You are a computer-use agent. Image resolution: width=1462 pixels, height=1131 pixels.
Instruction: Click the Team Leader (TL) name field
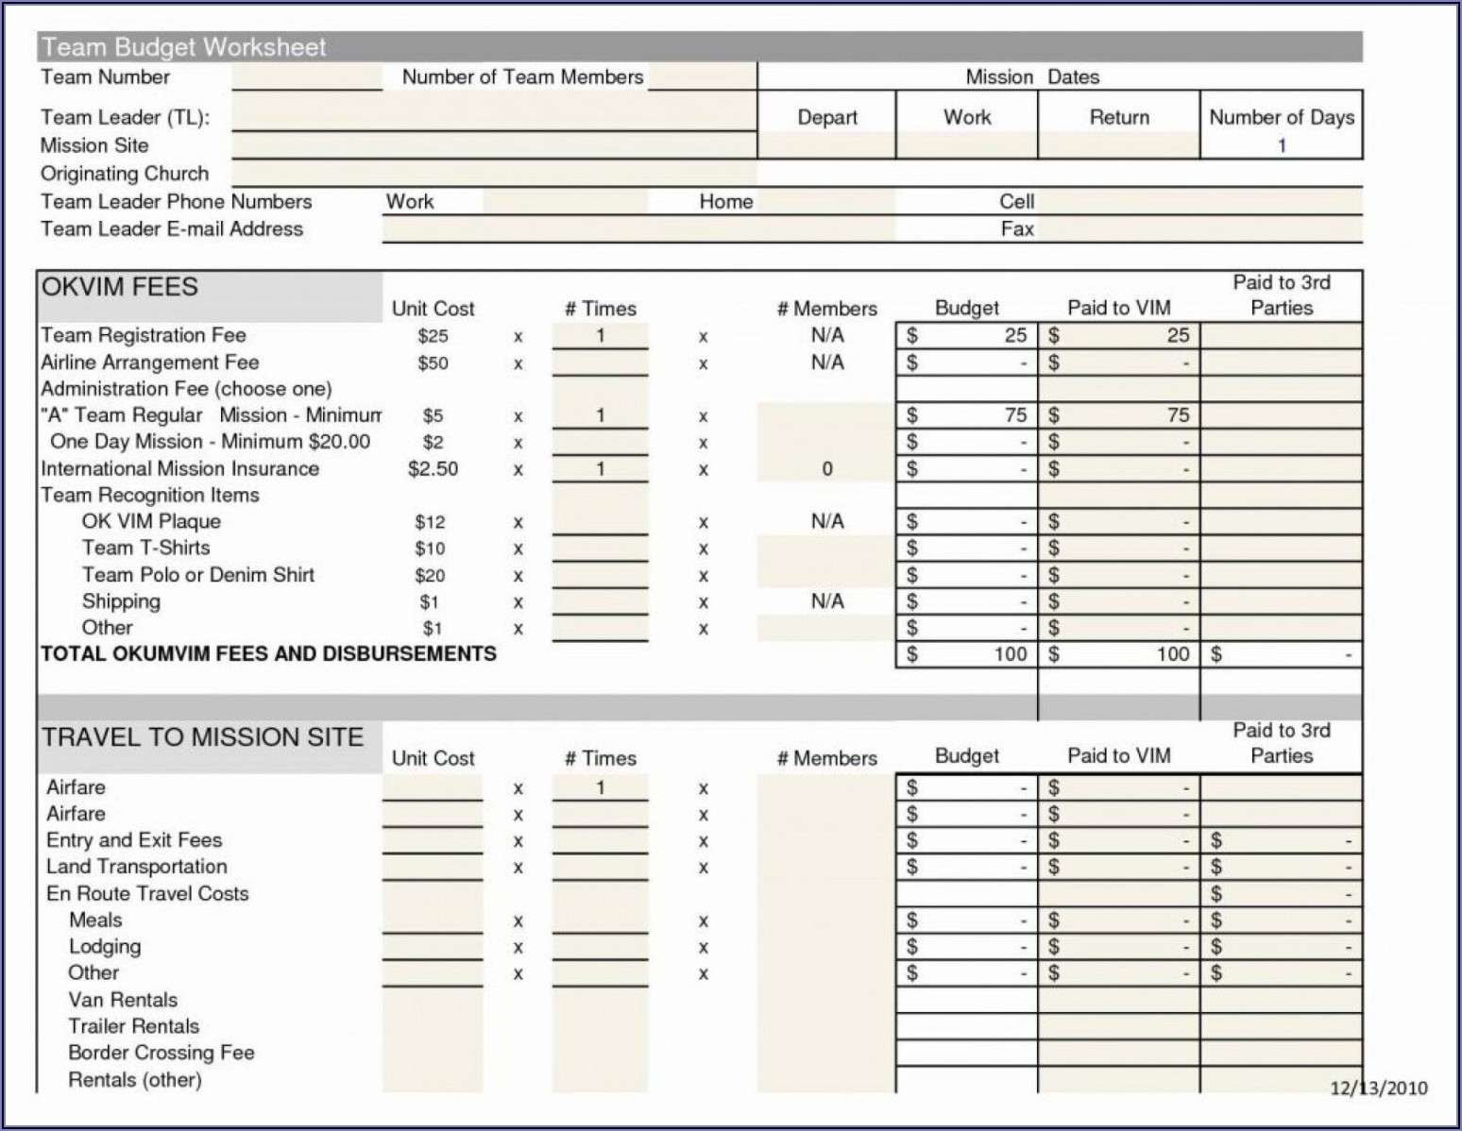coord(493,117)
